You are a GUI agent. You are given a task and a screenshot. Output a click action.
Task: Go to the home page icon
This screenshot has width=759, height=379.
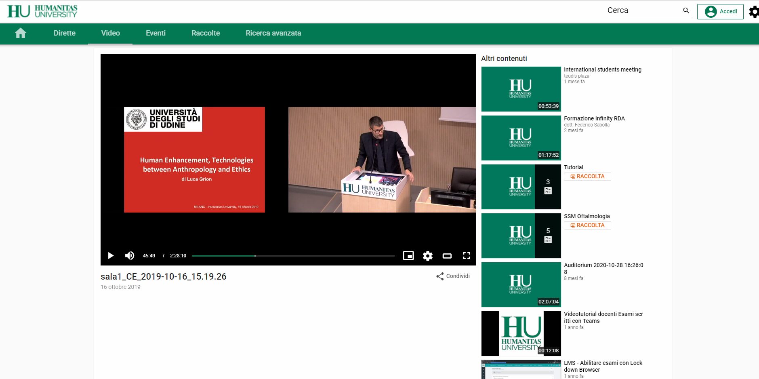21,33
